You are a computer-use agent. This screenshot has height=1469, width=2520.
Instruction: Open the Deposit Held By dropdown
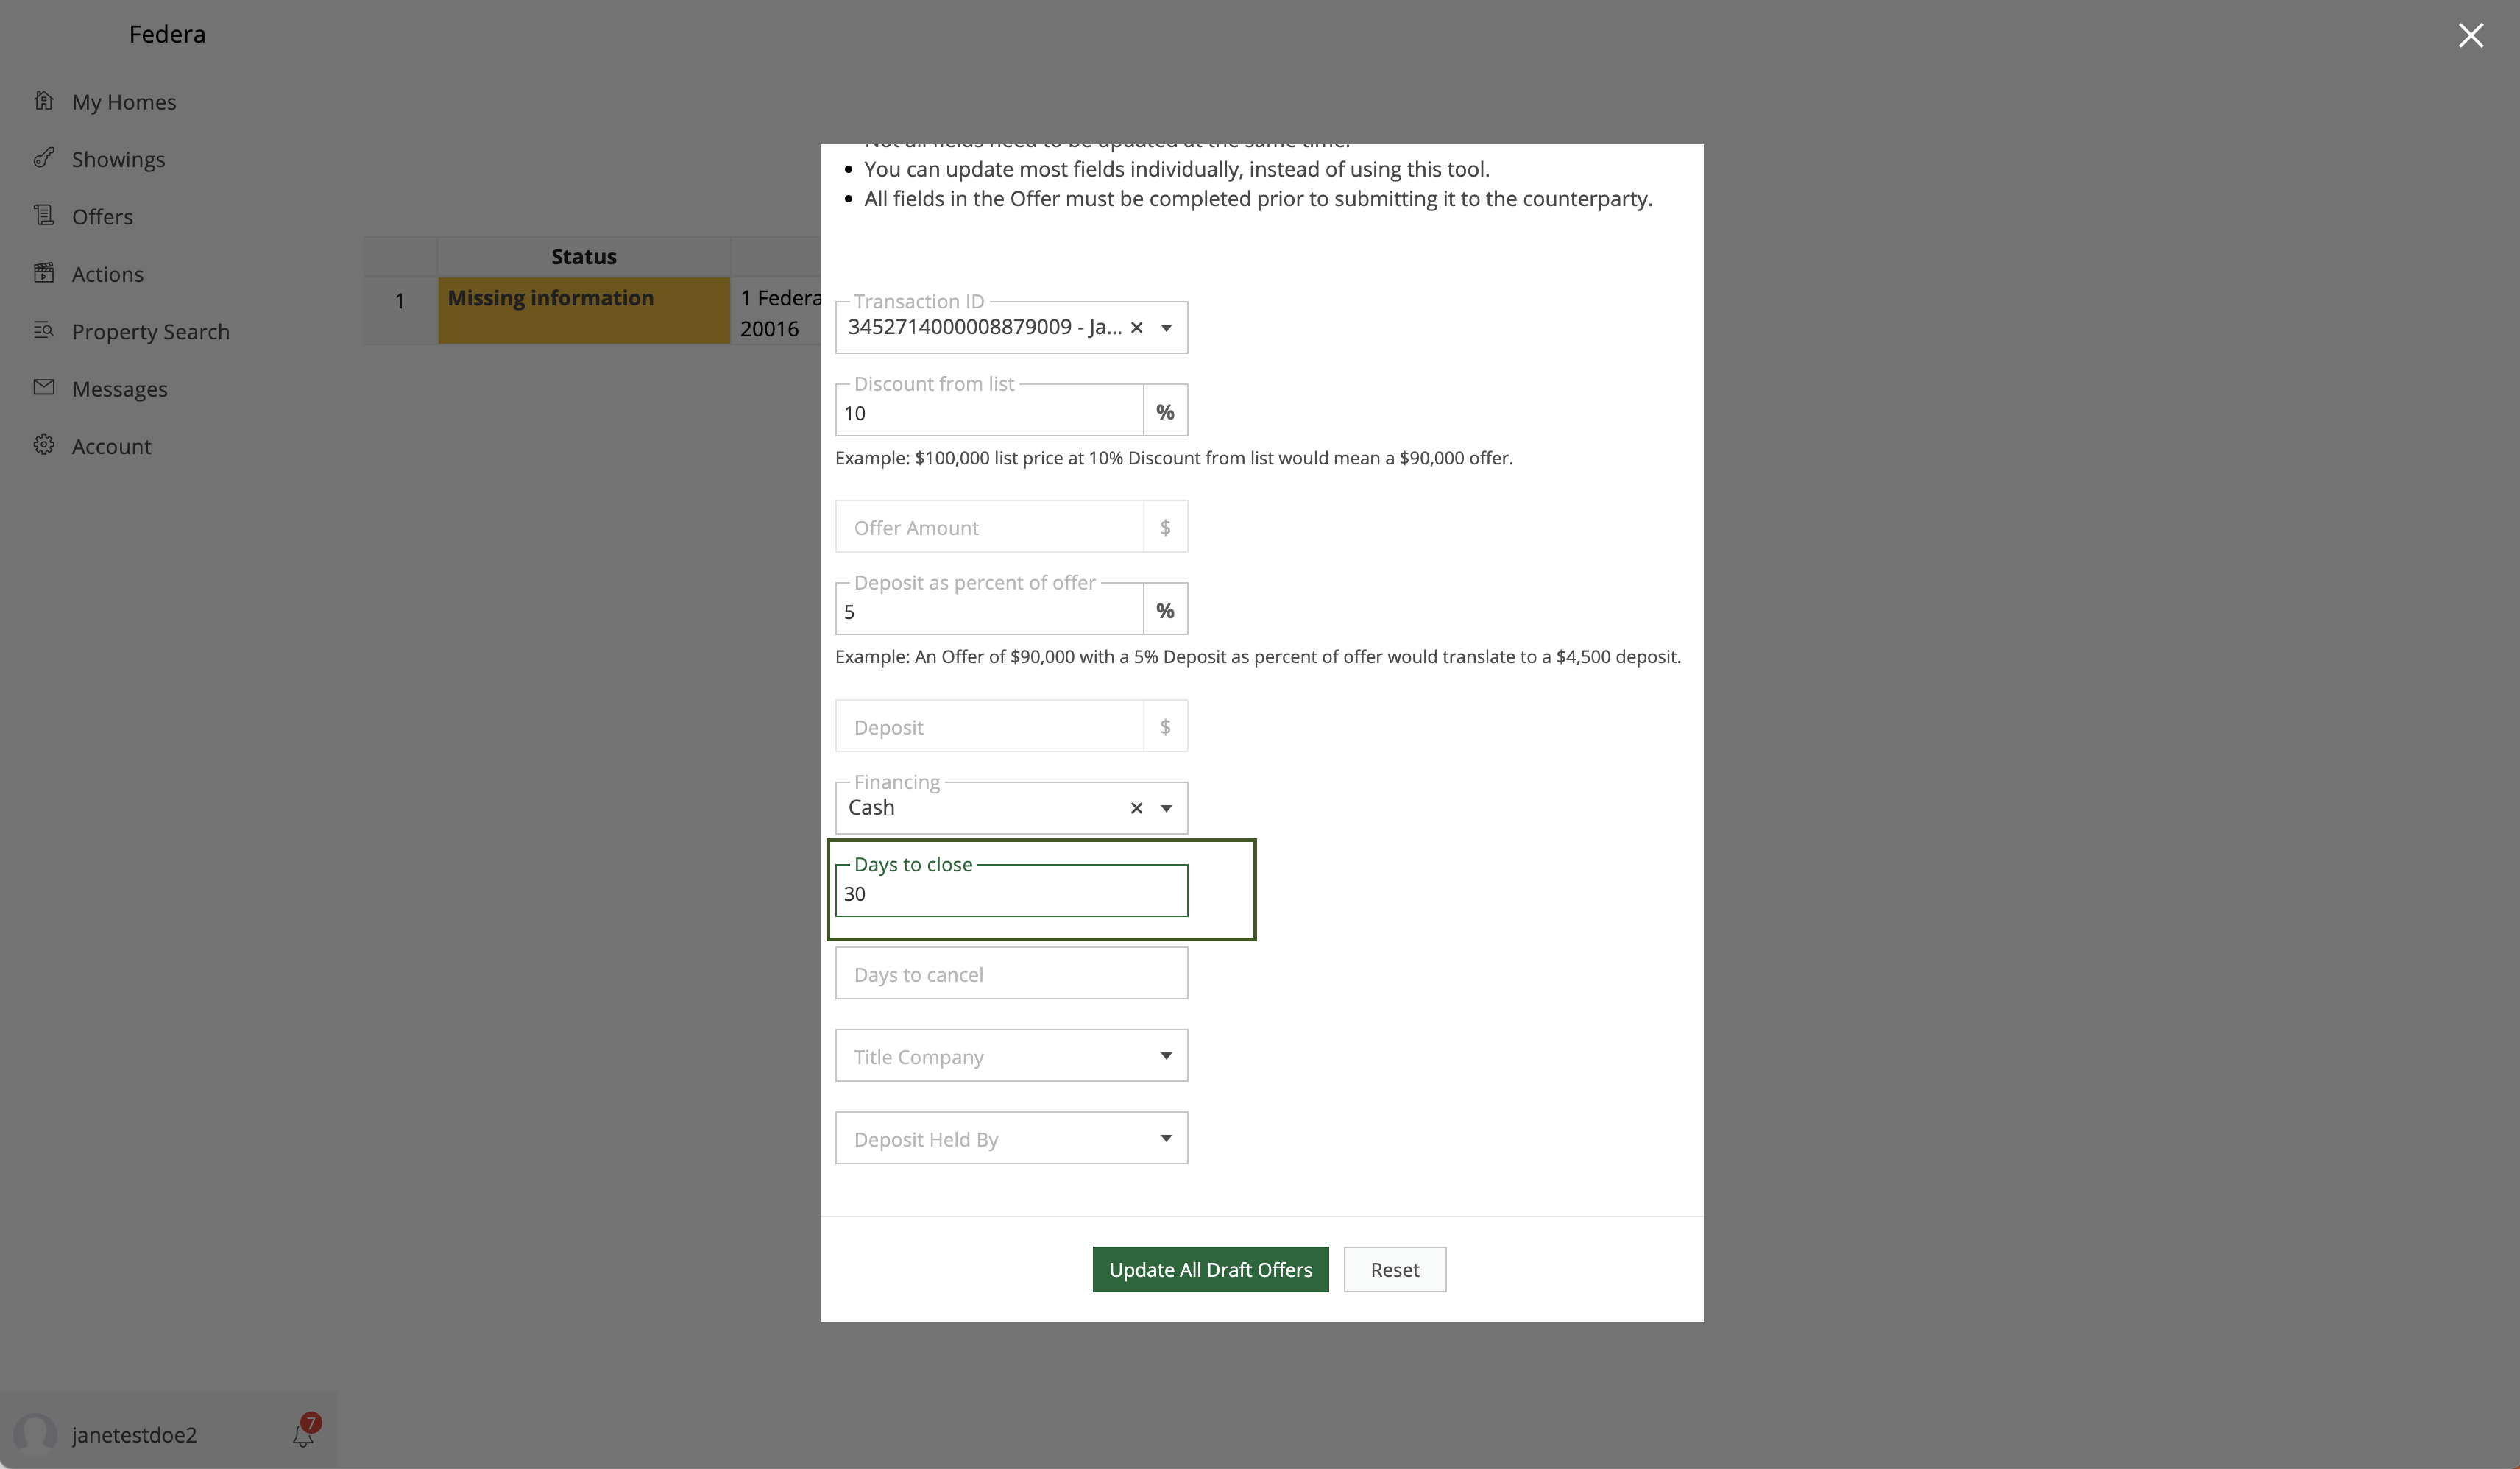click(1012, 1138)
